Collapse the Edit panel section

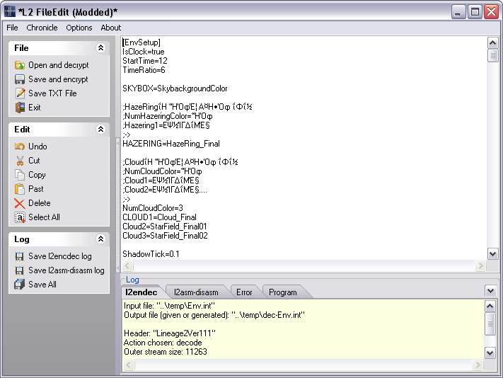[x=100, y=130]
